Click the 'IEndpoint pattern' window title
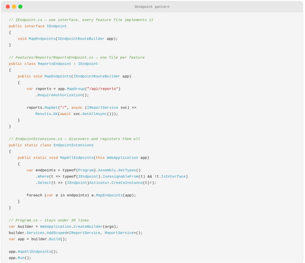305x263 pixels. tap(152, 7)
